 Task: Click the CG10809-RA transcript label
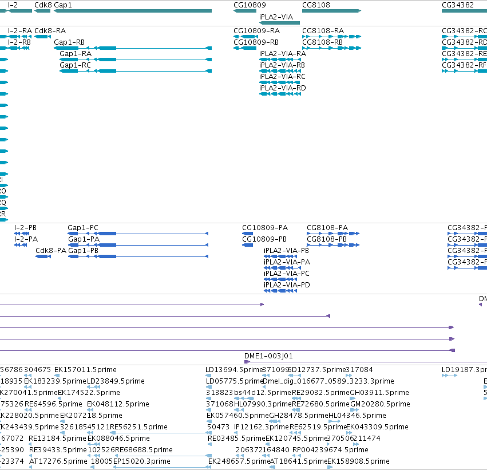(257, 31)
